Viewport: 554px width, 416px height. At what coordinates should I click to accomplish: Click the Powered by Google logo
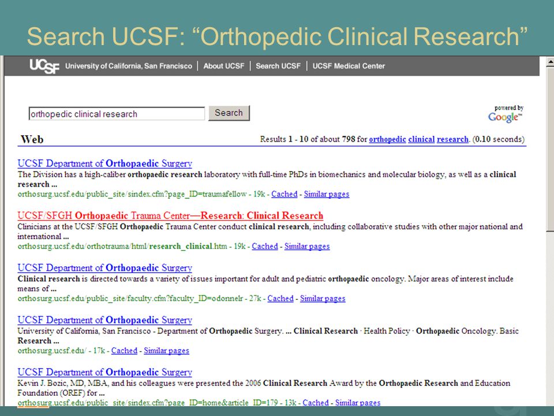(x=506, y=114)
